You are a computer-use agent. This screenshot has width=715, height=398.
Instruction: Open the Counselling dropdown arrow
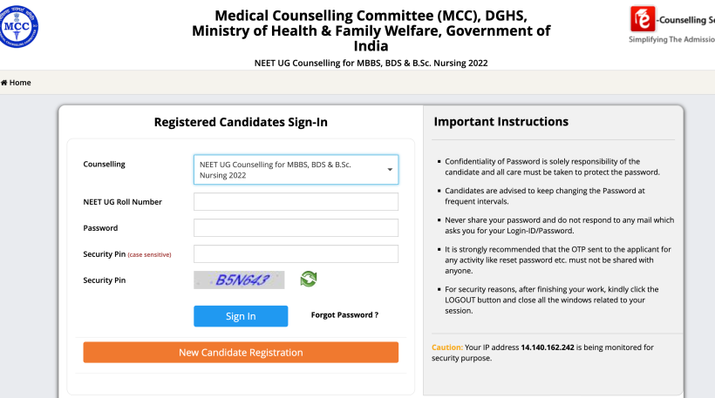(x=390, y=170)
